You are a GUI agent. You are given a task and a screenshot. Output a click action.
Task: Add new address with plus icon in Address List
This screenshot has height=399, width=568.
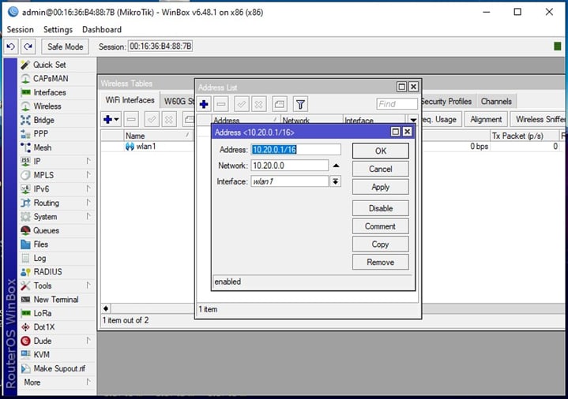204,105
